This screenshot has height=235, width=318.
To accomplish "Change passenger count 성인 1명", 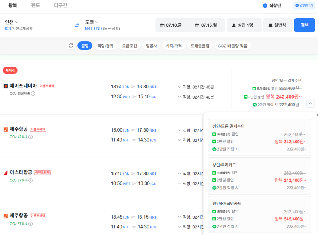I will (244, 25).
